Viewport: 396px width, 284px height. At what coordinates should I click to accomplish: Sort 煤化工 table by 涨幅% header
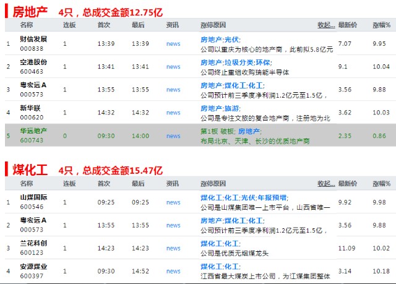pyautogui.click(x=382, y=184)
